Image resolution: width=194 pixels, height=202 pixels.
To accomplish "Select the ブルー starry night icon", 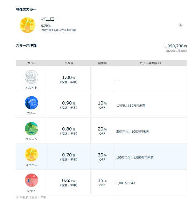I will [32, 103].
